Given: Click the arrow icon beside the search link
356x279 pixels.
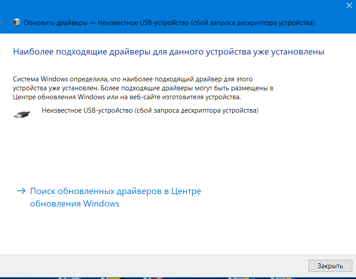Looking at the screenshot, I should [x=21, y=191].
